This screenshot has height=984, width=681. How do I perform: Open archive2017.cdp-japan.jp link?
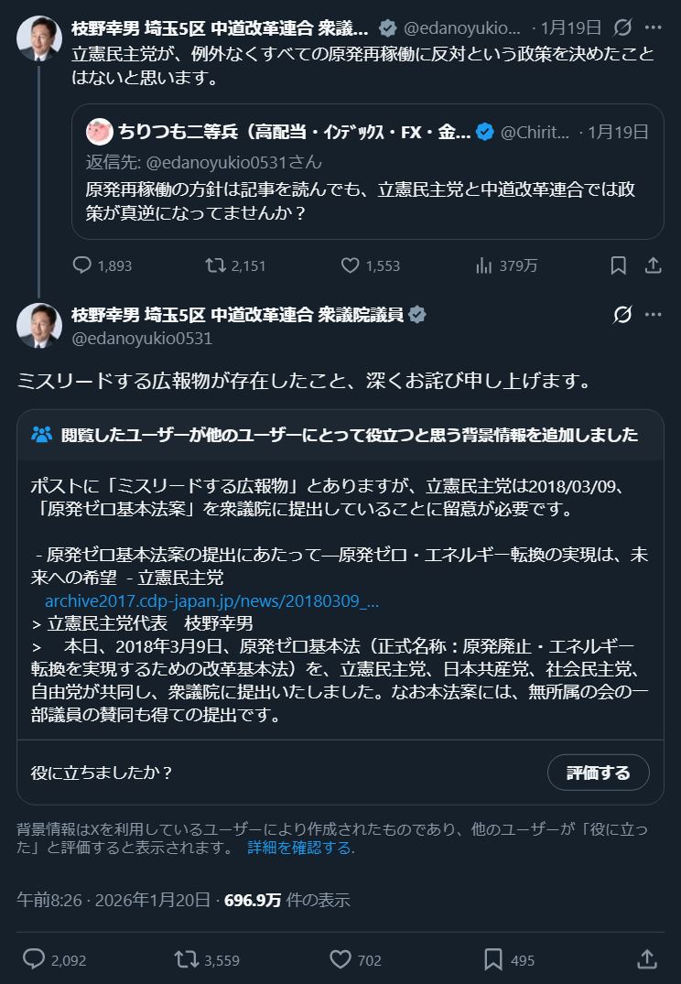point(211,601)
